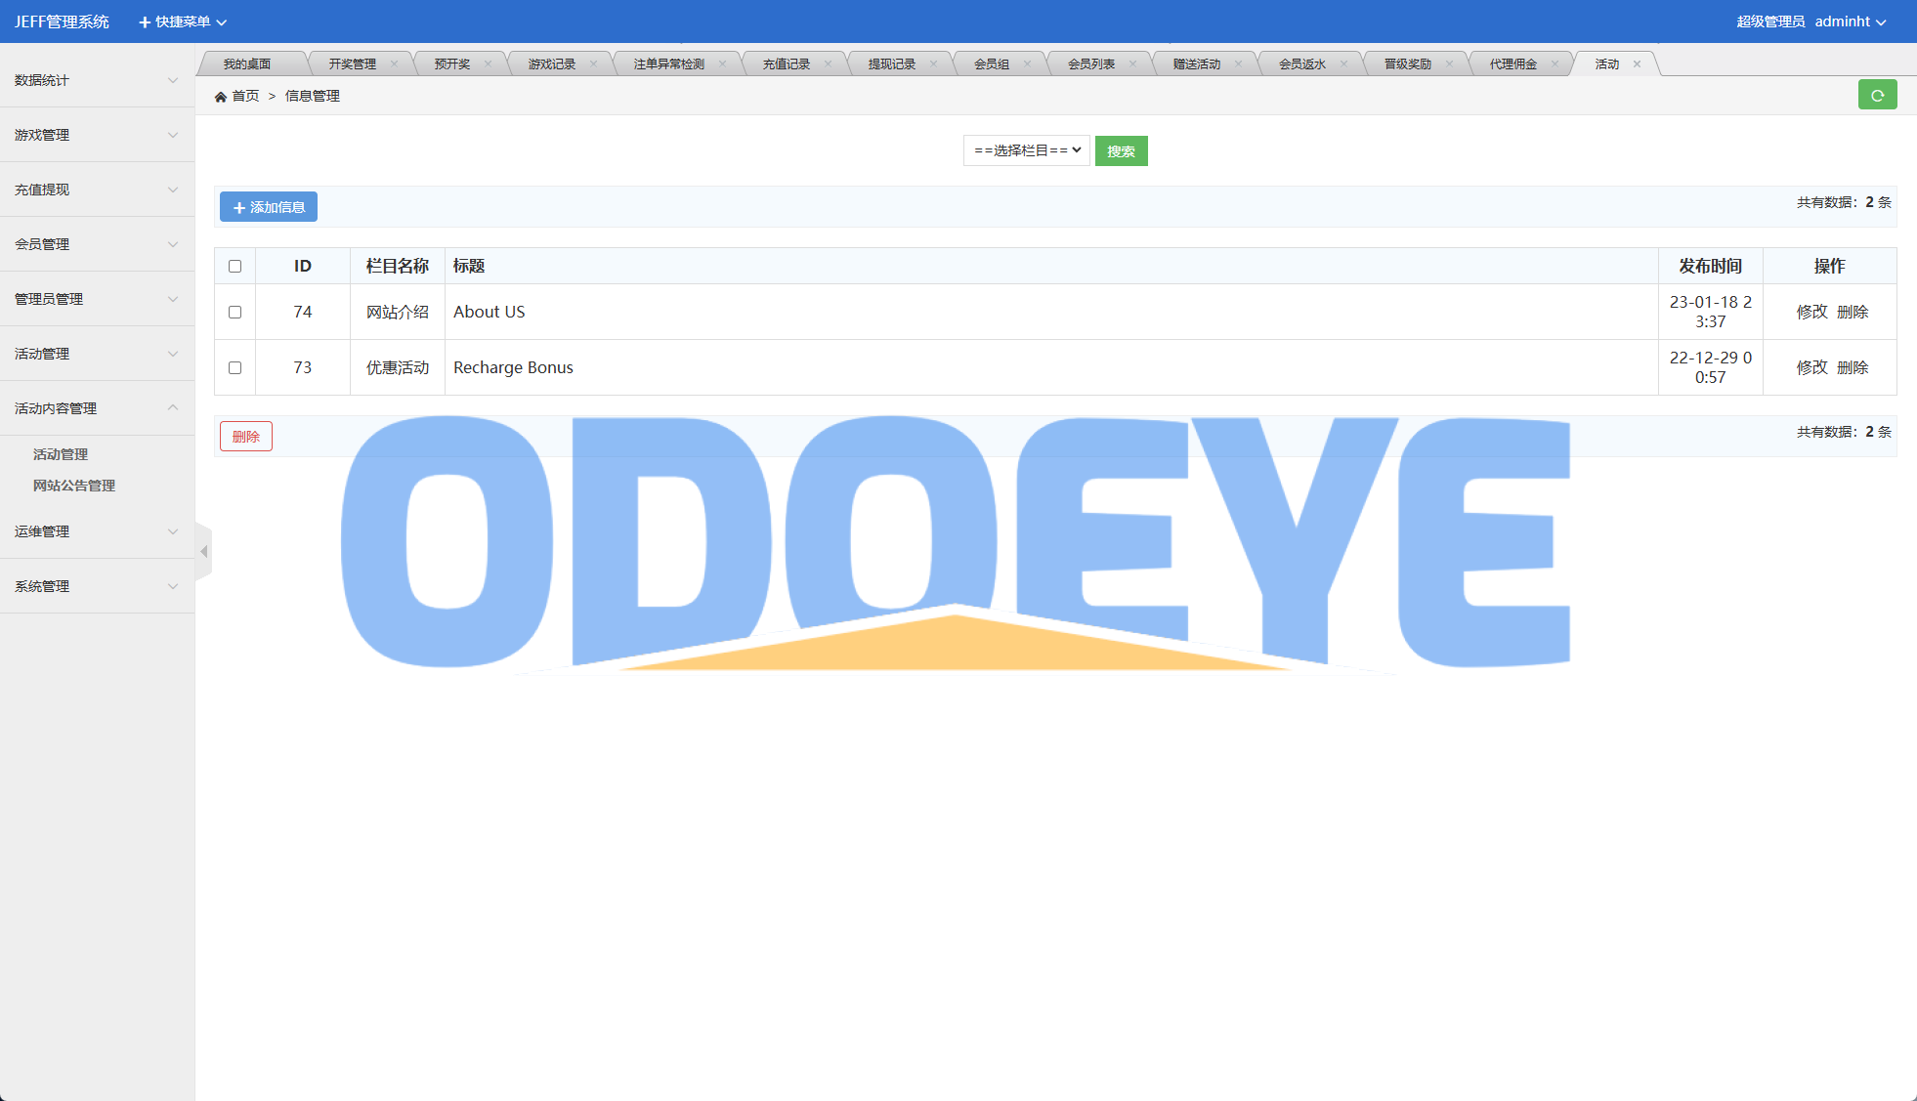The width and height of the screenshot is (1917, 1101).
Task: Close the 开奖管理 tab with its X
Action: [394, 64]
